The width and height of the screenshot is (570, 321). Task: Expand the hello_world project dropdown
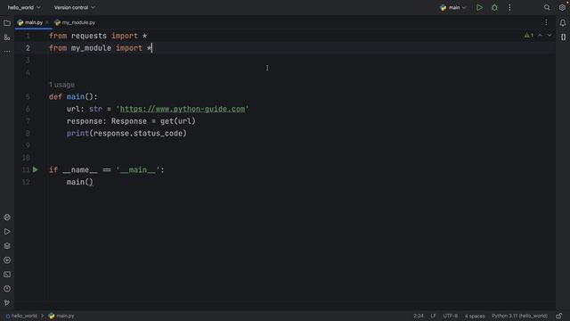(x=24, y=7)
